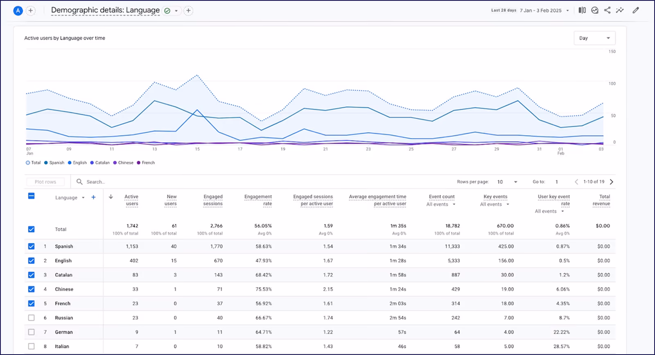Uncheck the Chinese row checkbox
655x355 pixels.
click(x=31, y=289)
